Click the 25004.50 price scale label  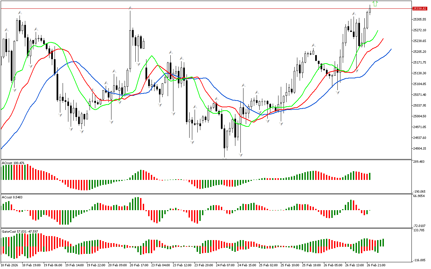(x=420, y=116)
